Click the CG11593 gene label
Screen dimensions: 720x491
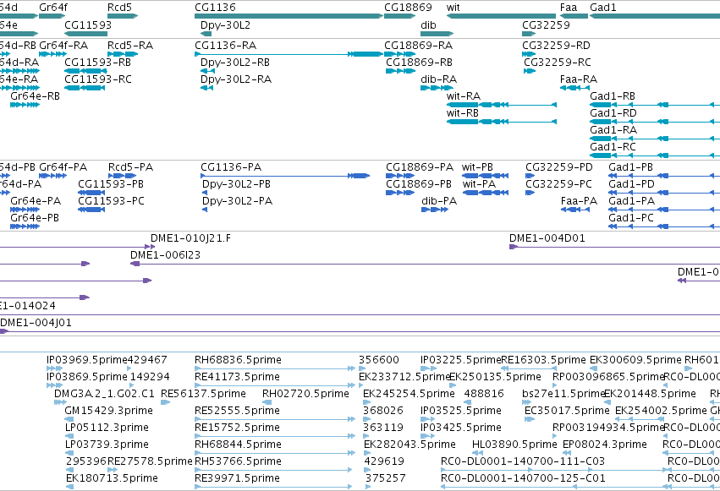click(88, 25)
